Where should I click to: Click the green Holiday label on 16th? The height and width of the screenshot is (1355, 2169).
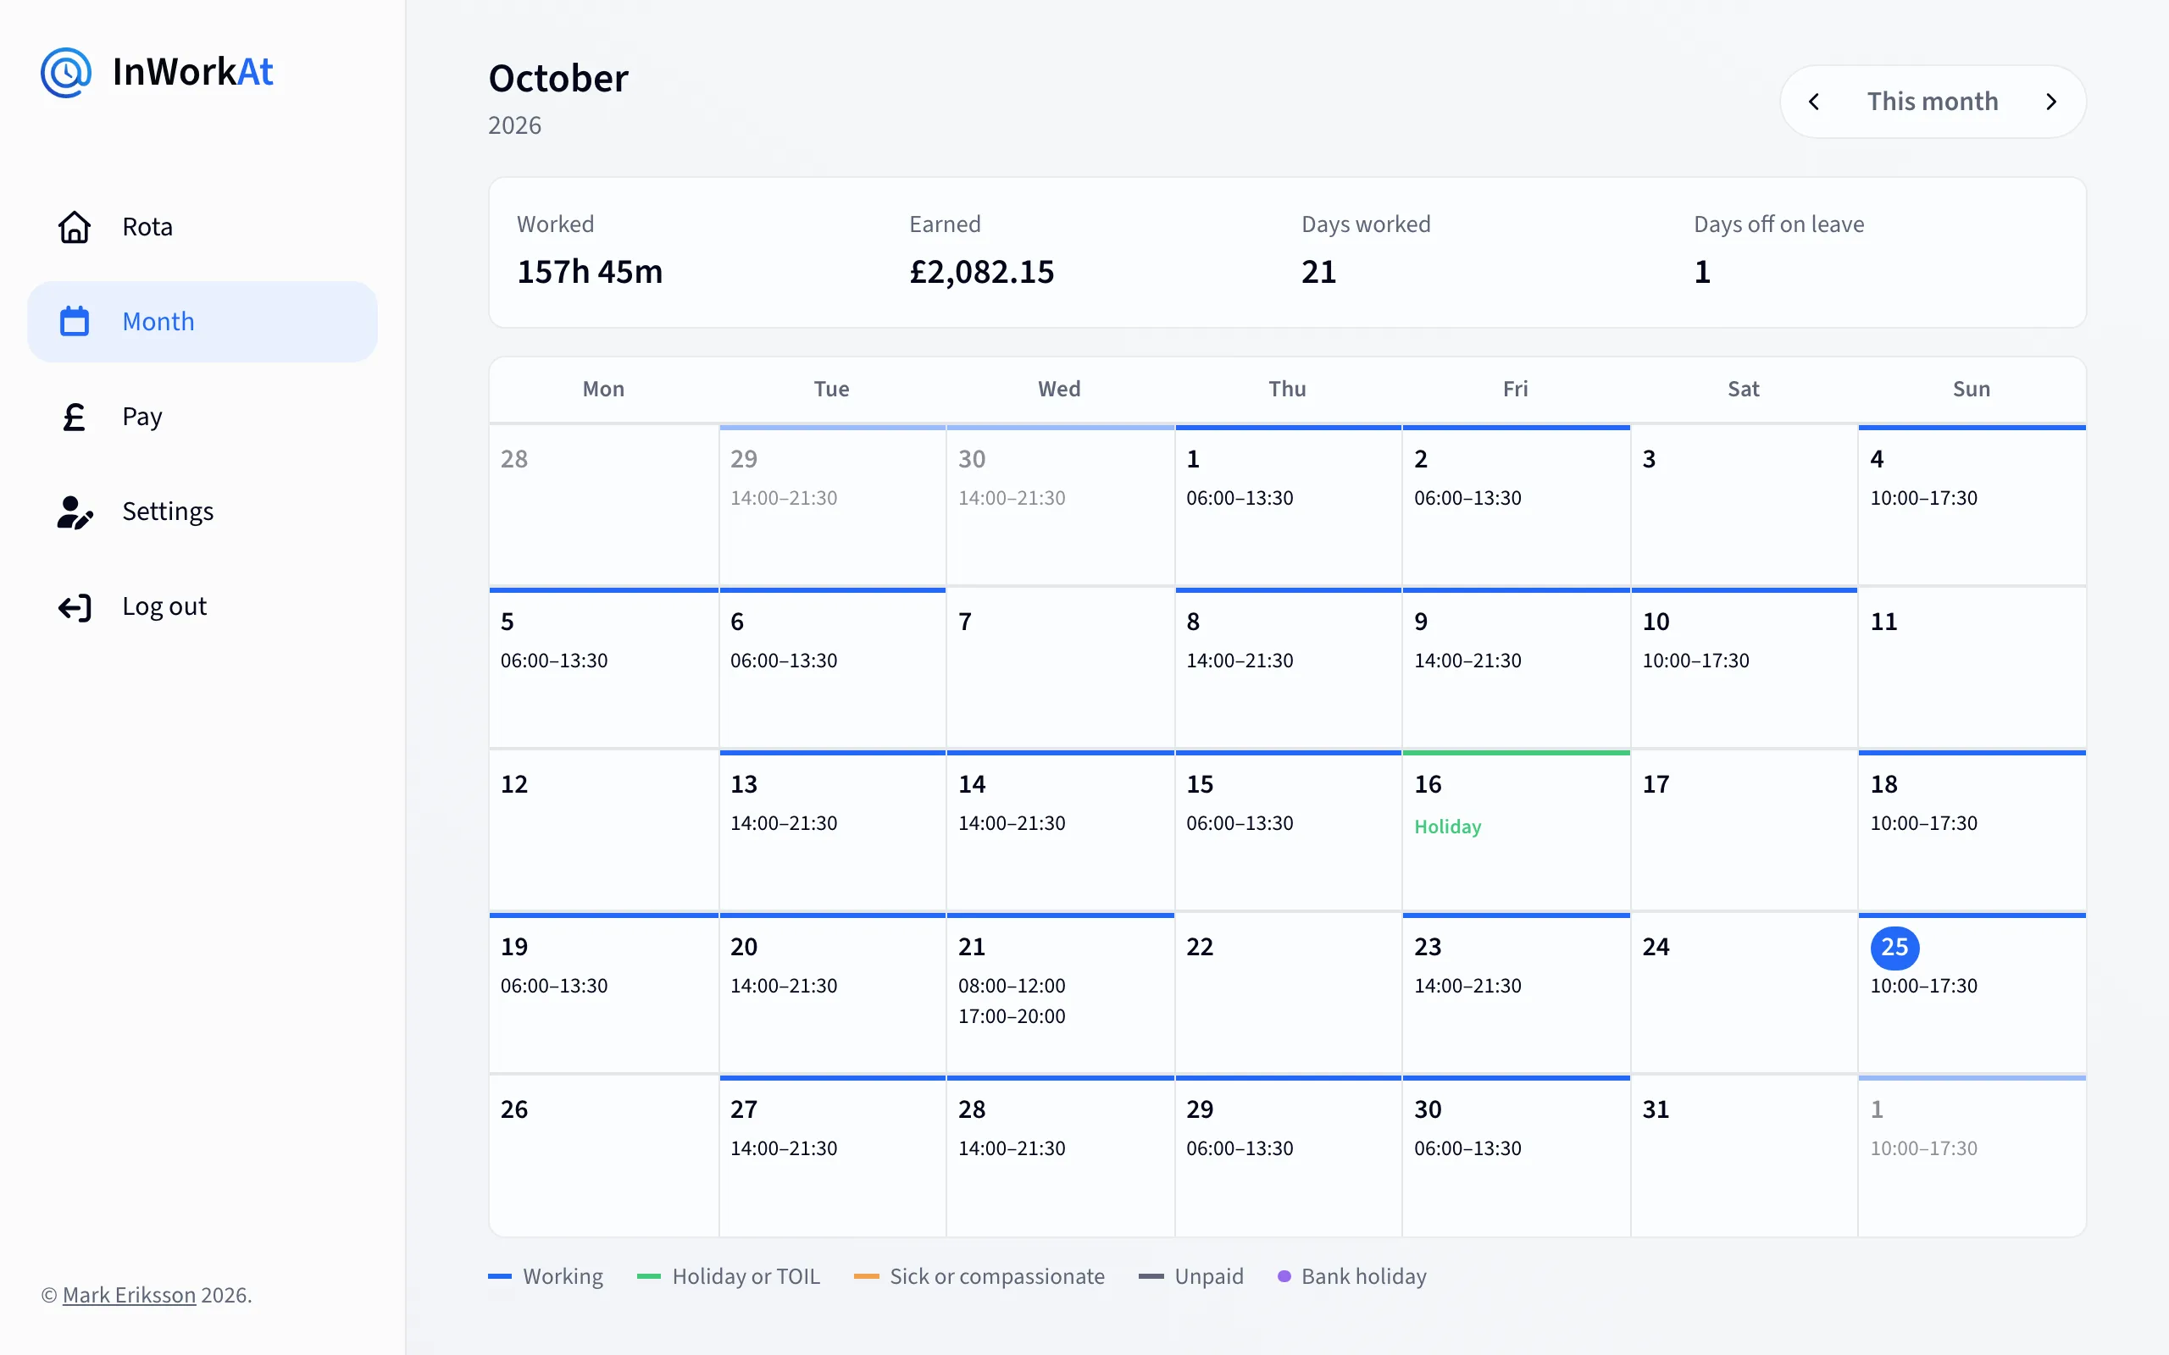point(1447,827)
